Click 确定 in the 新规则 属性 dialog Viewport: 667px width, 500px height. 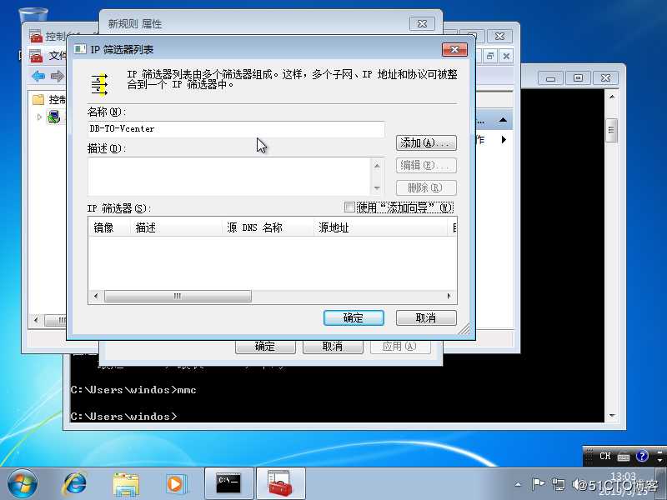(265, 347)
